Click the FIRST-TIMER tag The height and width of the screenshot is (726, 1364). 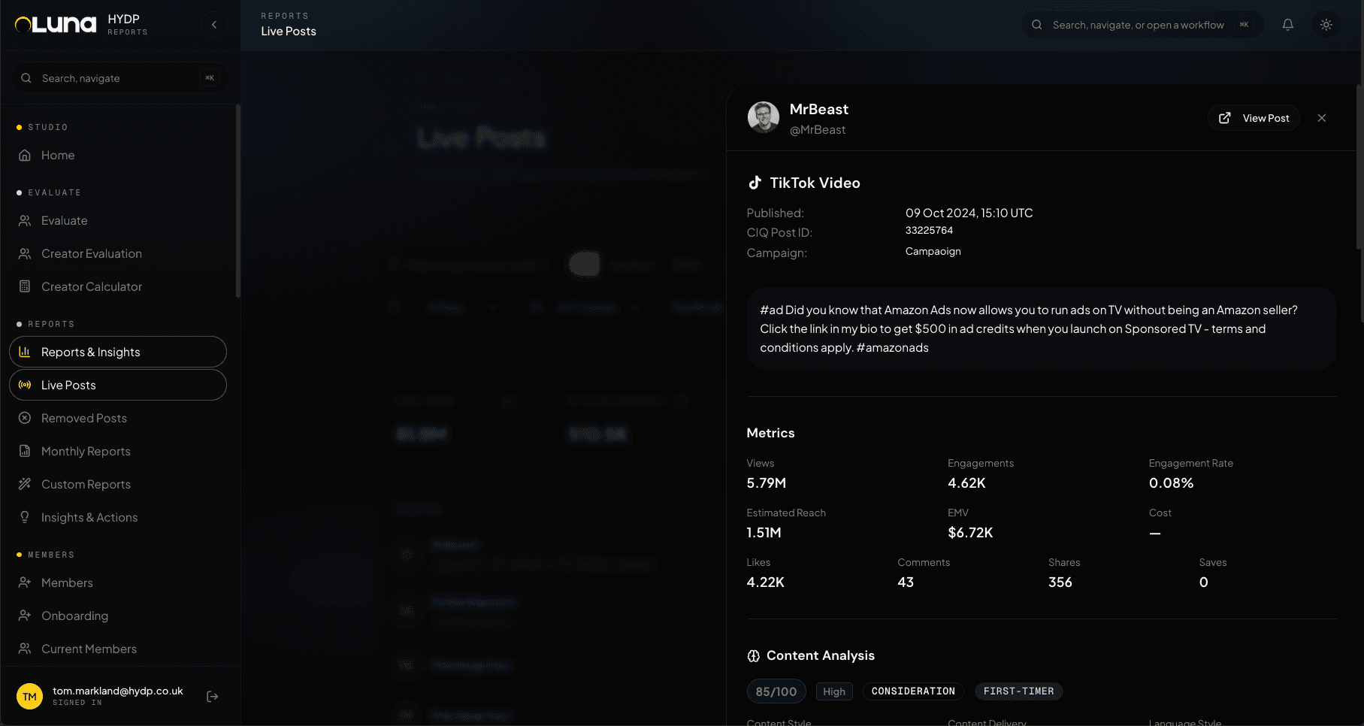[1018, 691]
